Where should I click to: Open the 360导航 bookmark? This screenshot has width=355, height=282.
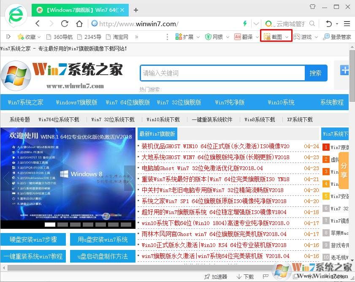(60, 37)
